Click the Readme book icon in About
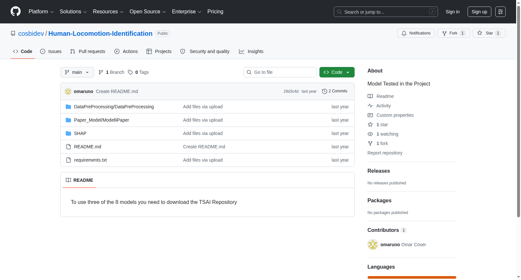Screen dimensions: 521x280 (x=370, y=96)
